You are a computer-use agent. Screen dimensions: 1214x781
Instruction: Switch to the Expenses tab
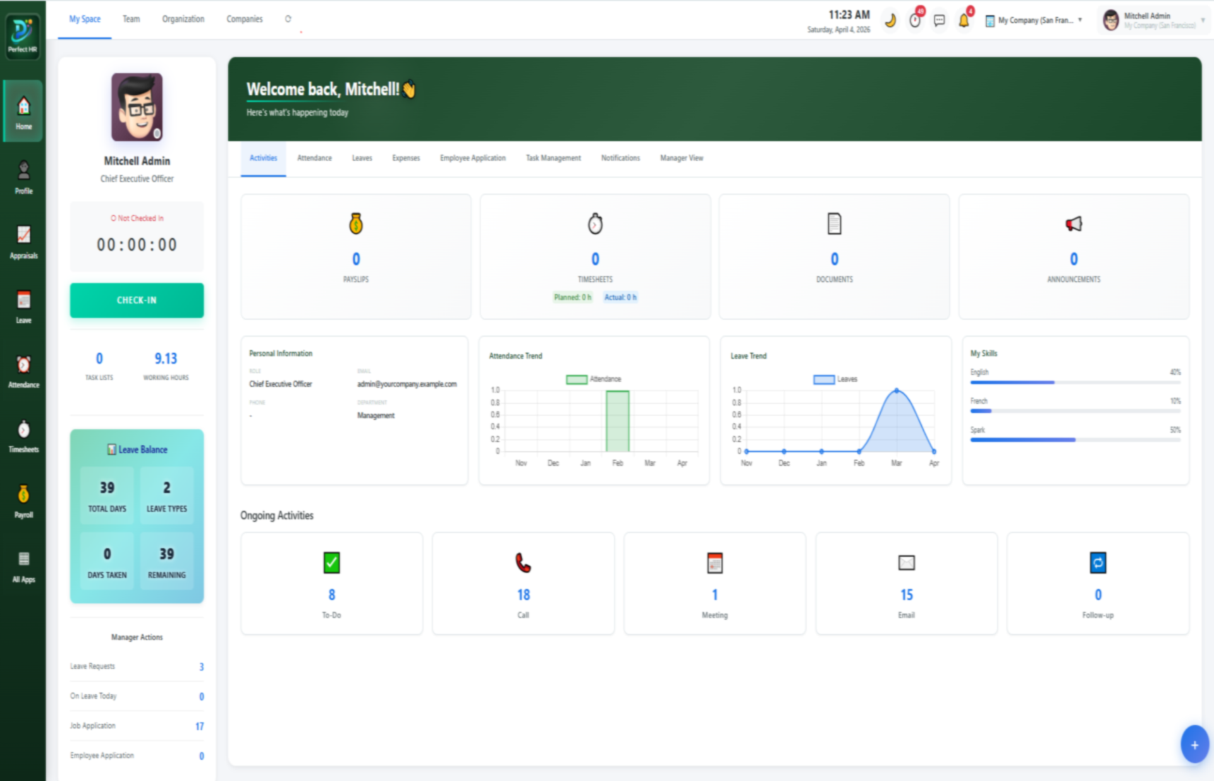click(405, 158)
